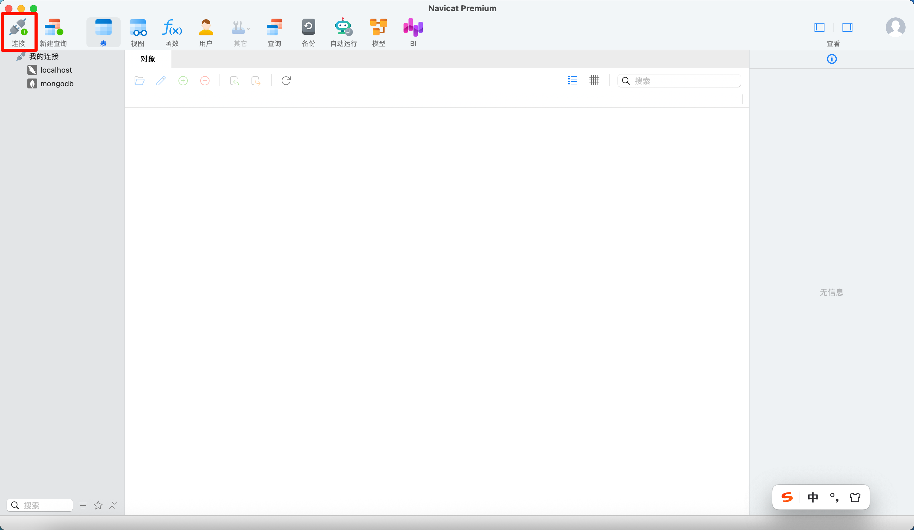Toggle the left sidebar pane visibility

pyautogui.click(x=819, y=27)
